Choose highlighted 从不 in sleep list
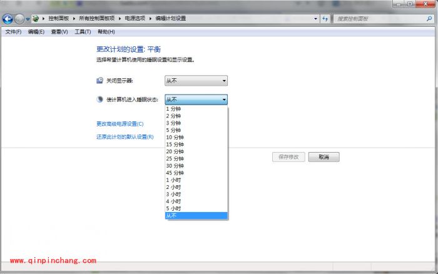The height and width of the screenshot is (274, 438). pos(196,216)
